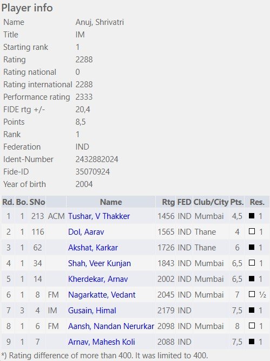Open player link Gusain, Himal
This screenshot has width=270, height=361.
(x=92, y=311)
